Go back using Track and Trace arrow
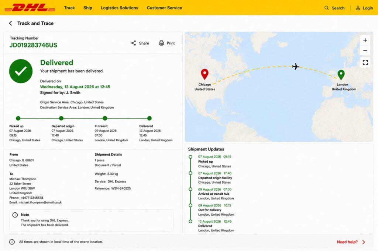The height and width of the screenshot is (251, 378). click(x=10, y=23)
